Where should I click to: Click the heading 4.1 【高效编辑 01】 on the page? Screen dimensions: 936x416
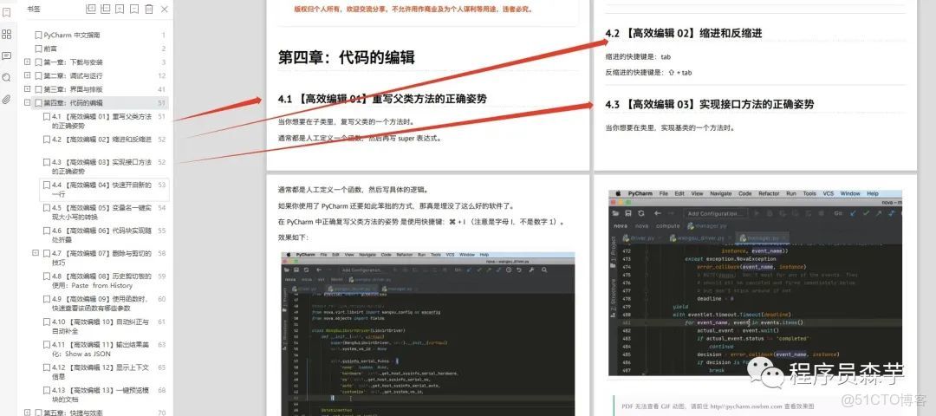tap(382, 99)
